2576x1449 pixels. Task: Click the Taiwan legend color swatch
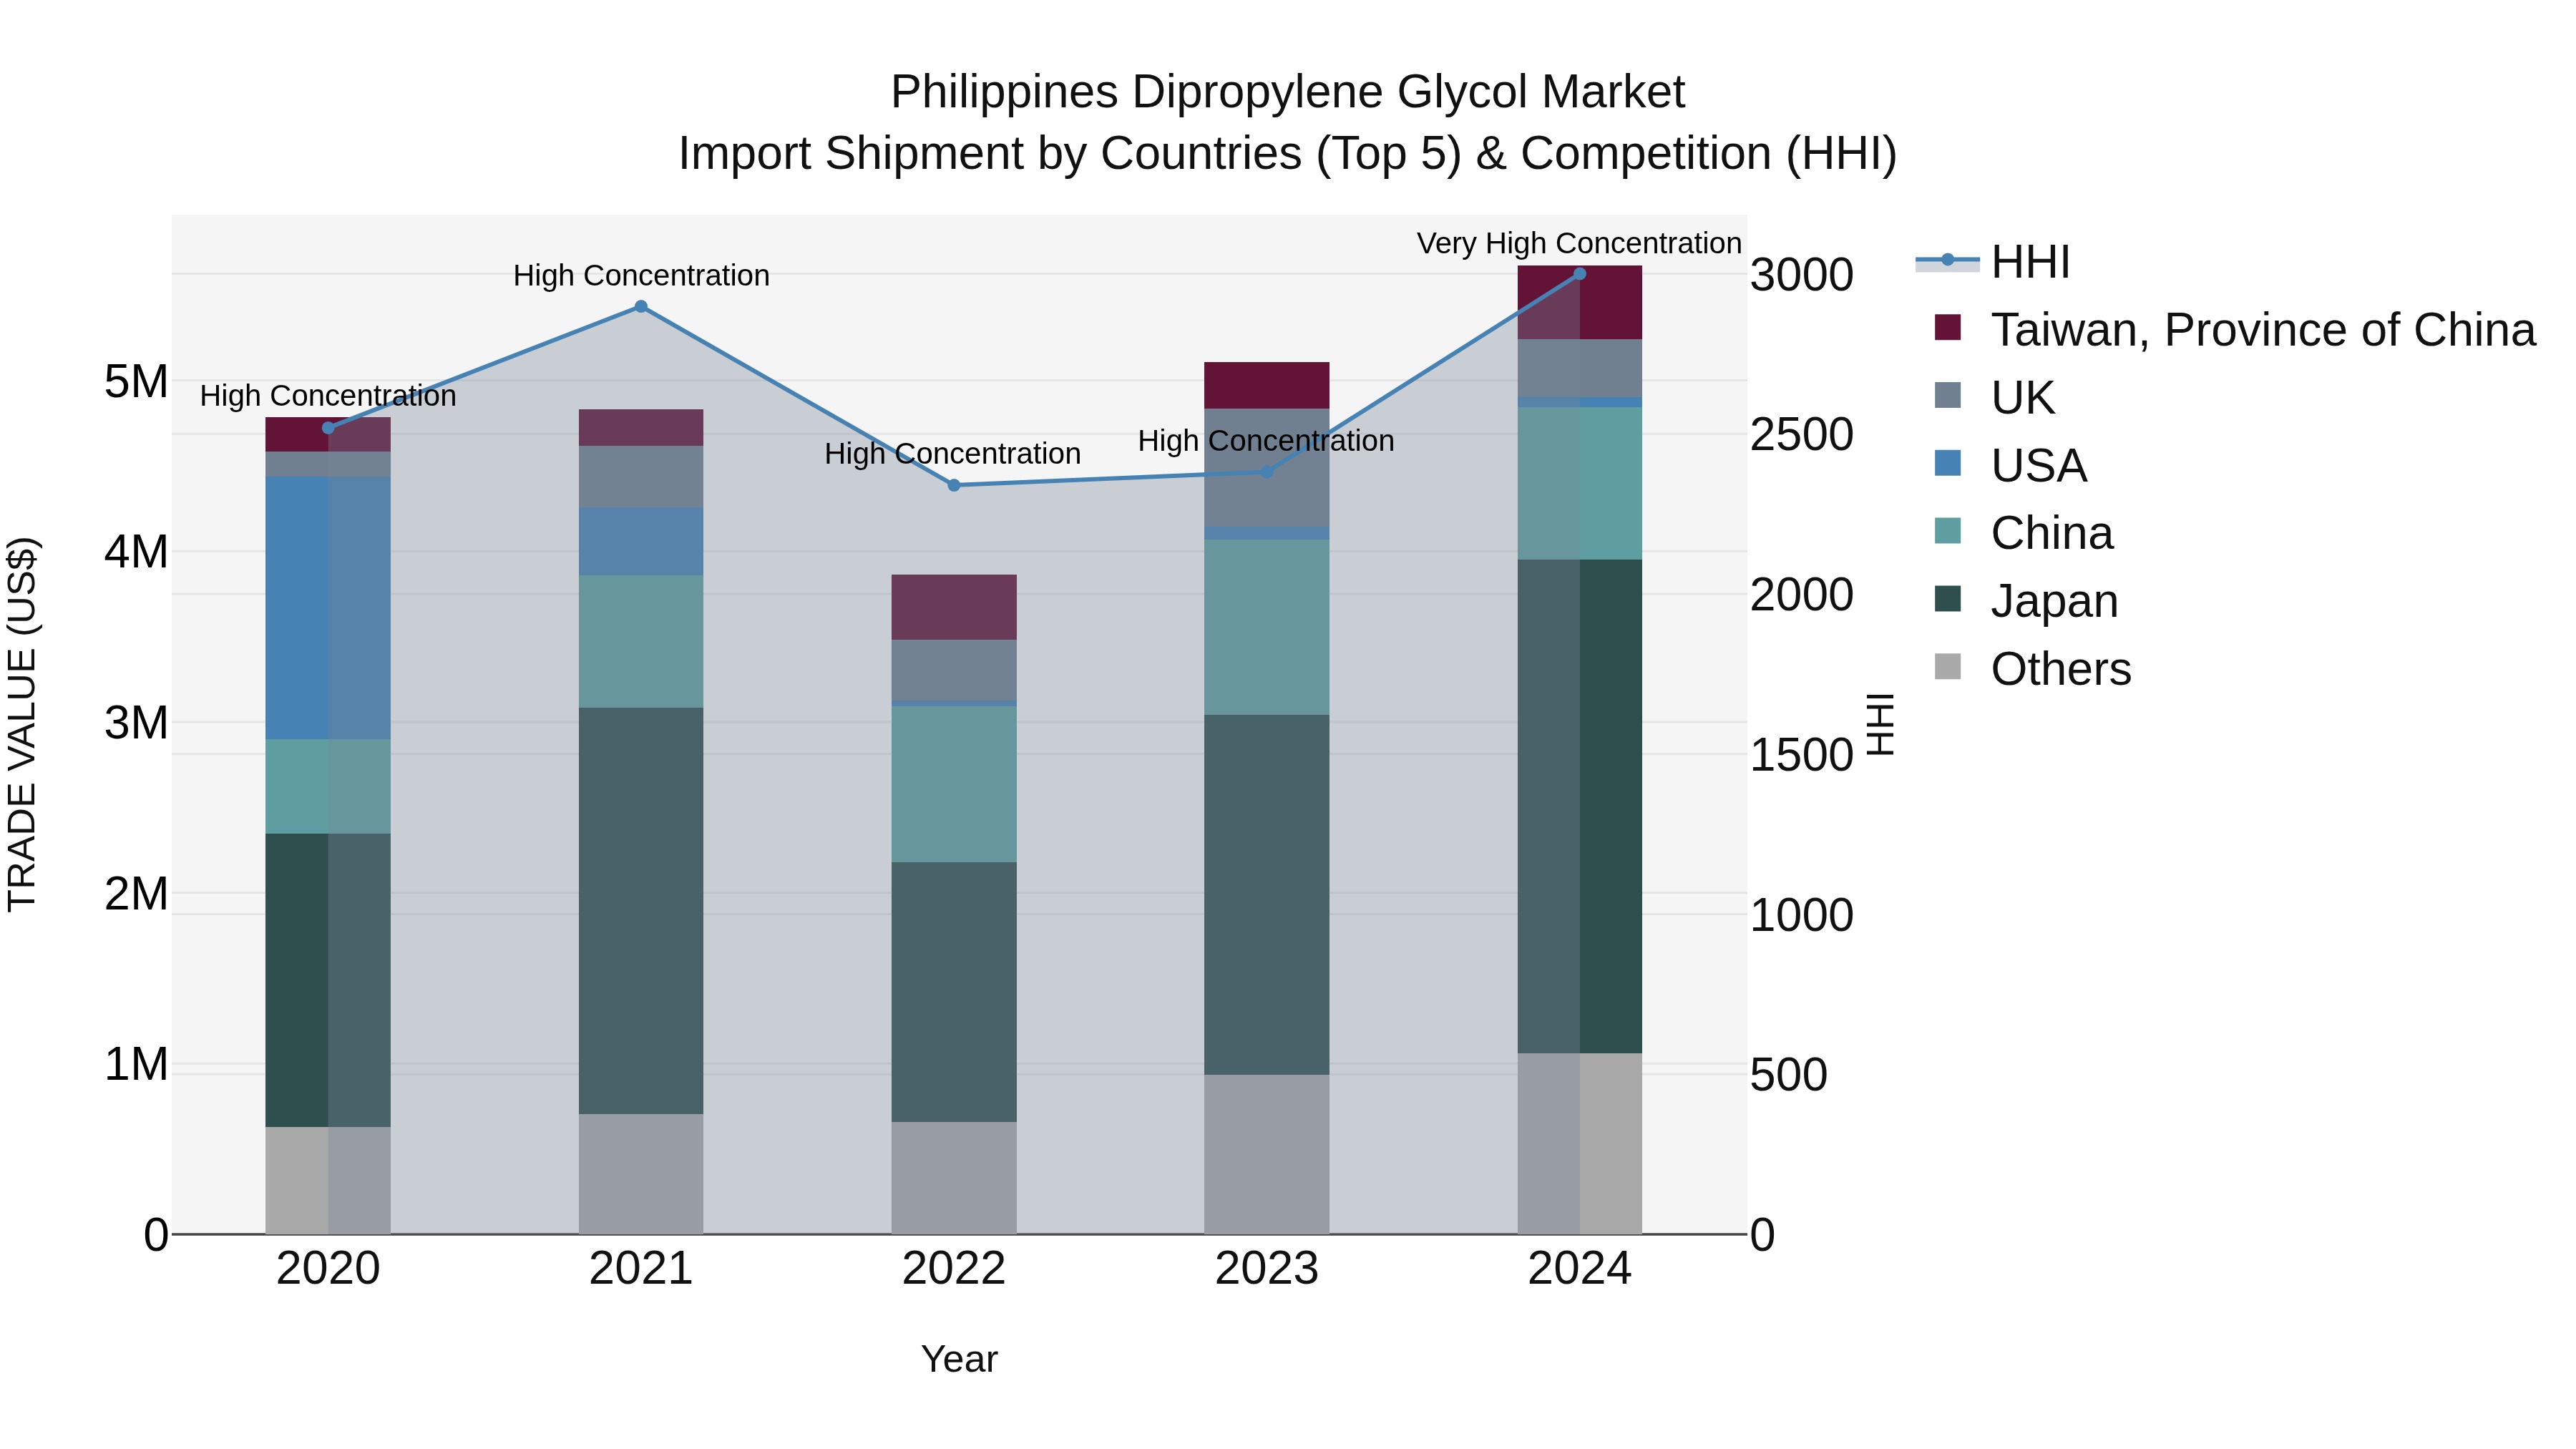[x=1948, y=327]
